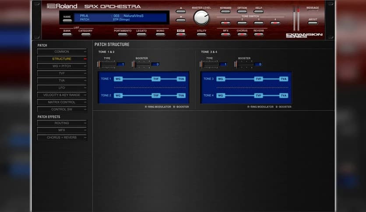This screenshot has width=366, height=212.
Task: Select the STRUCTURE patch page
Action: click(62, 59)
